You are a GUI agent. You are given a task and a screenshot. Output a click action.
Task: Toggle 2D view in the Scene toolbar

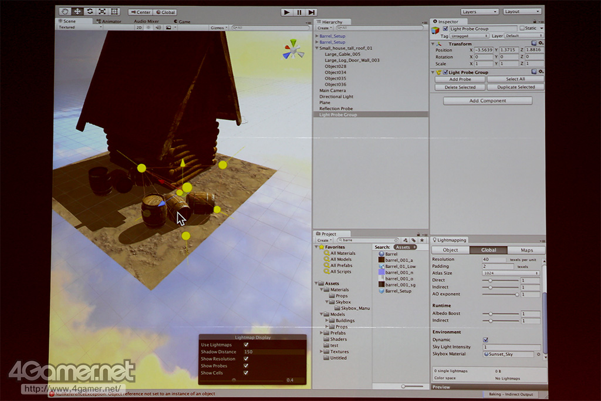[x=139, y=28]
